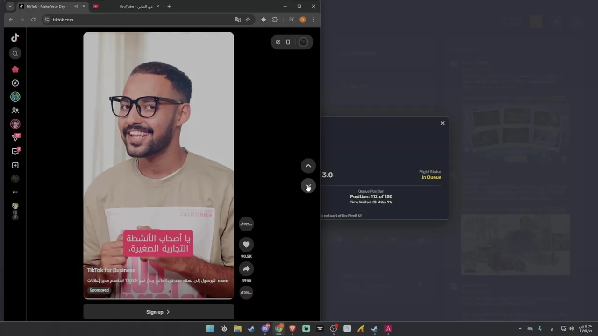Open the Windows Start menu
This screenshot has width=598, height=336.
coord(210,329)
